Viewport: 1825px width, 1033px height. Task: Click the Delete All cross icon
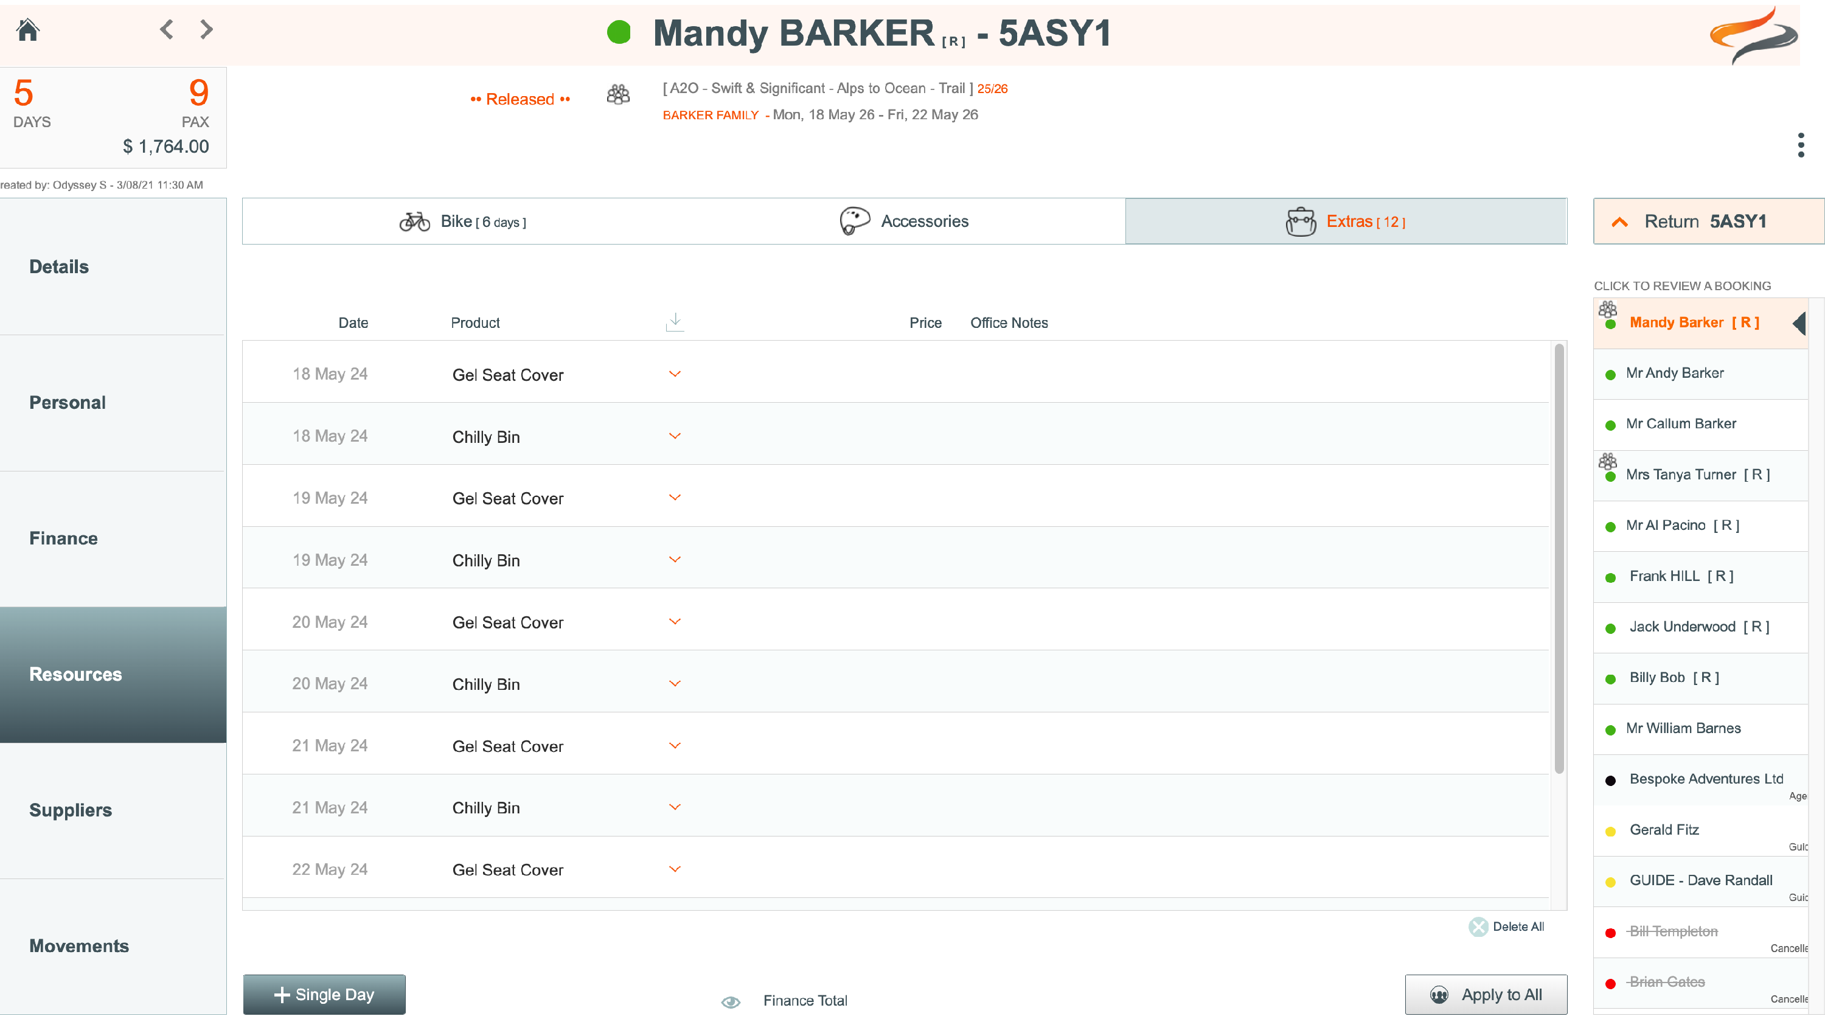click(x=1478, y=927)
